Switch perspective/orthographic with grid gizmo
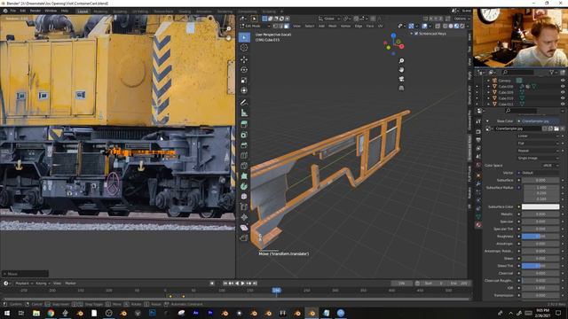This screenshot has width=568, height=319. point(401,88)
